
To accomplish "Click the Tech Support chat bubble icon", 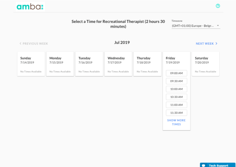I will click(x=203, y=165).
